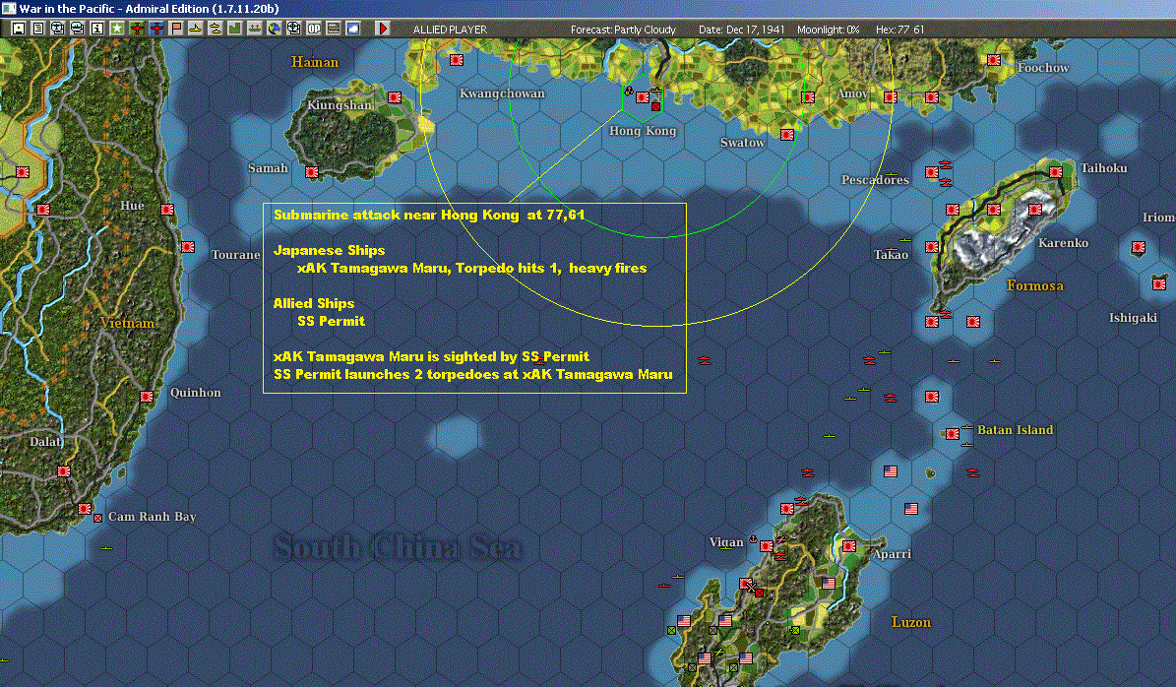Click the rail line toolbar icon
Screen dimensions: 1176x687
tap(334, 29)
